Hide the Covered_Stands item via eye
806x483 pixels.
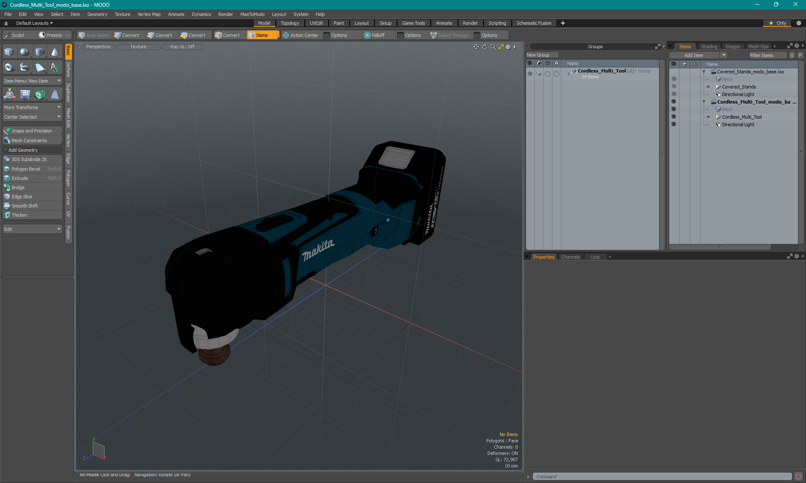tap(674, 86)
